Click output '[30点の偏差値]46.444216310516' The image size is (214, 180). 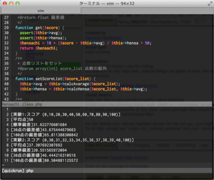(x=43, y=155)
